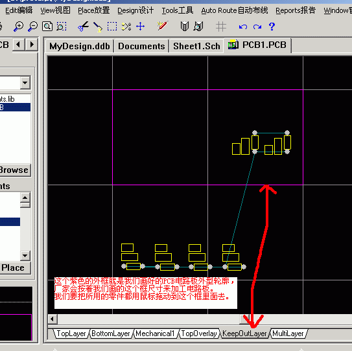Screen dimensions: 352x351
Task: Click the Set Snap Grid icon
Action: click(x=221, y=27)
